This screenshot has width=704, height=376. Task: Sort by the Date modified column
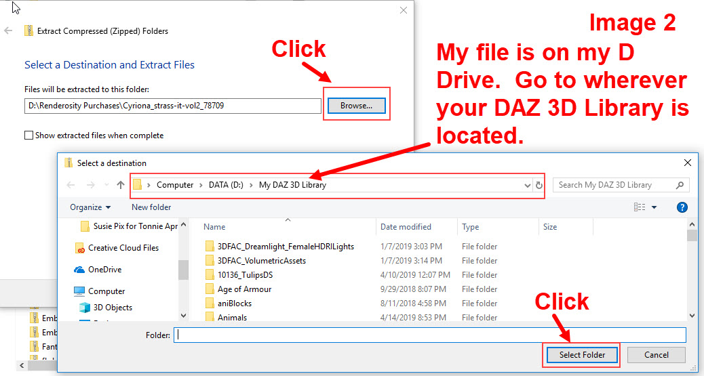point(406,227)
